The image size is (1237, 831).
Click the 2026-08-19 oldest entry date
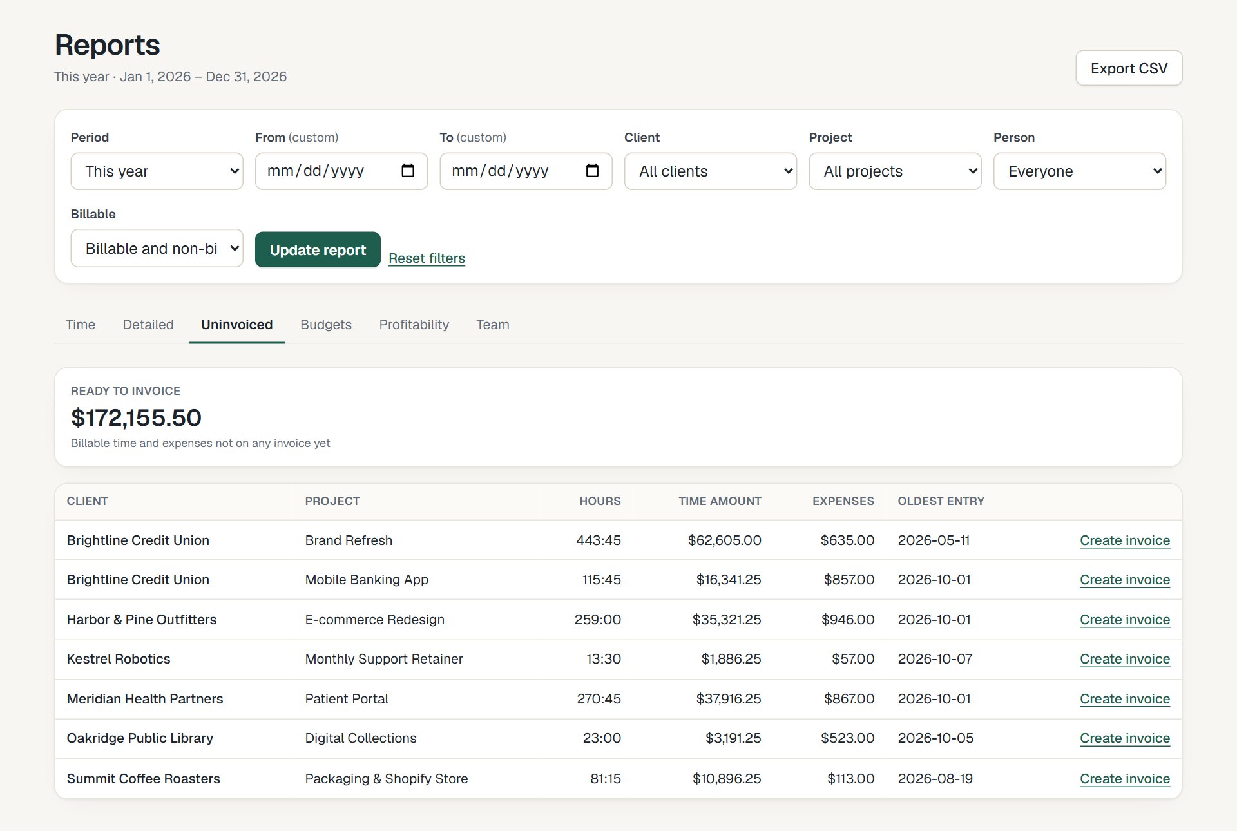tap(935, 779)
